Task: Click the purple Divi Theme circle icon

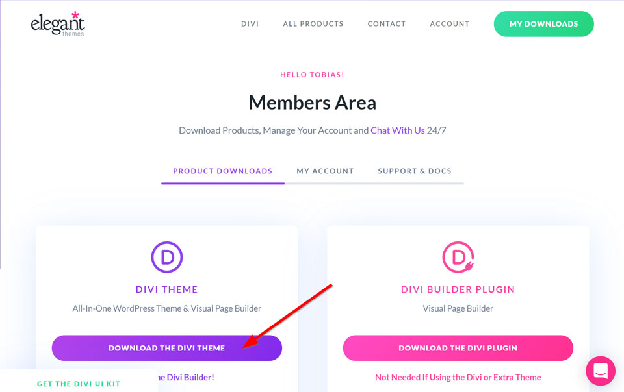Action: pyautogui.click(x=167, y=257)
